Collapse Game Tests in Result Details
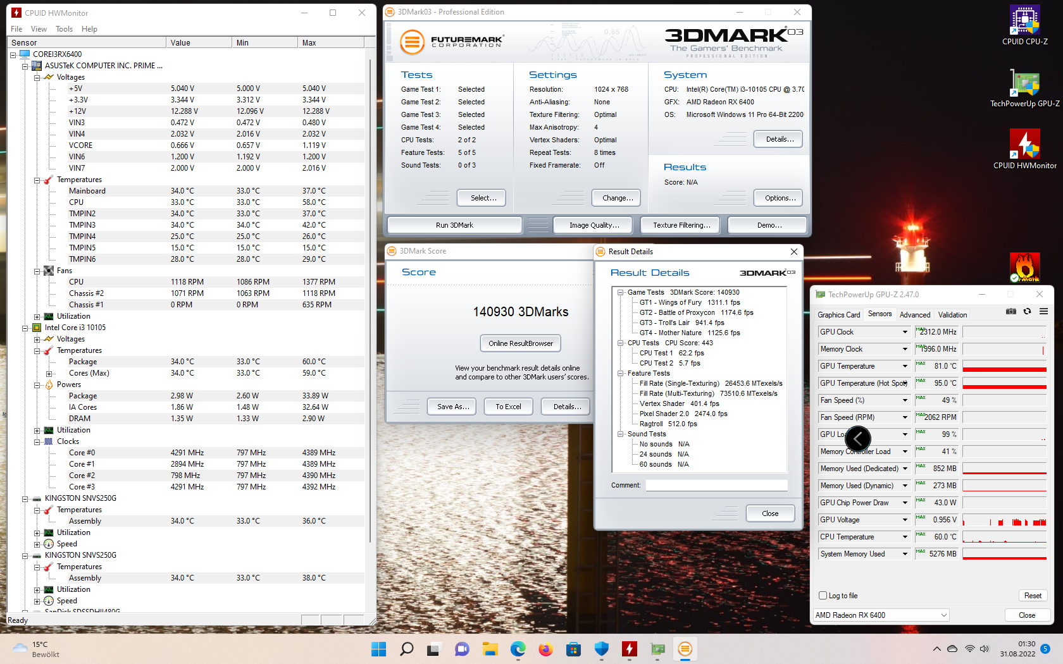 pyautogui.click(x=621, y=293)
